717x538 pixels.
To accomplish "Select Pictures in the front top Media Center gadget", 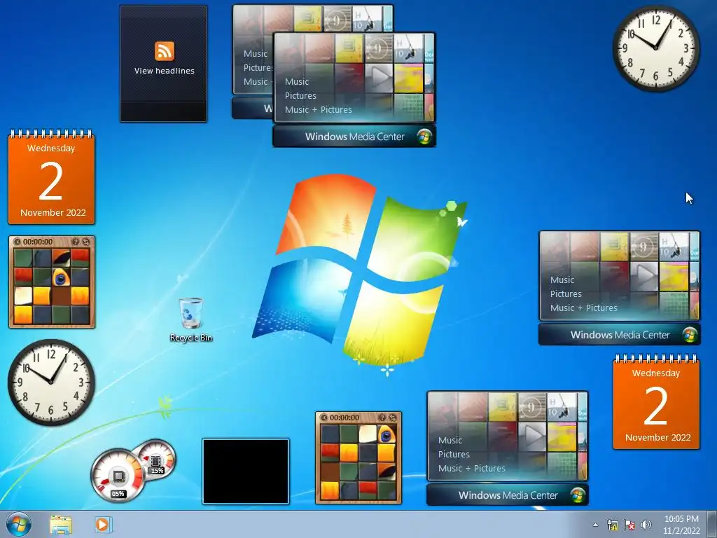I will point(300,95).
